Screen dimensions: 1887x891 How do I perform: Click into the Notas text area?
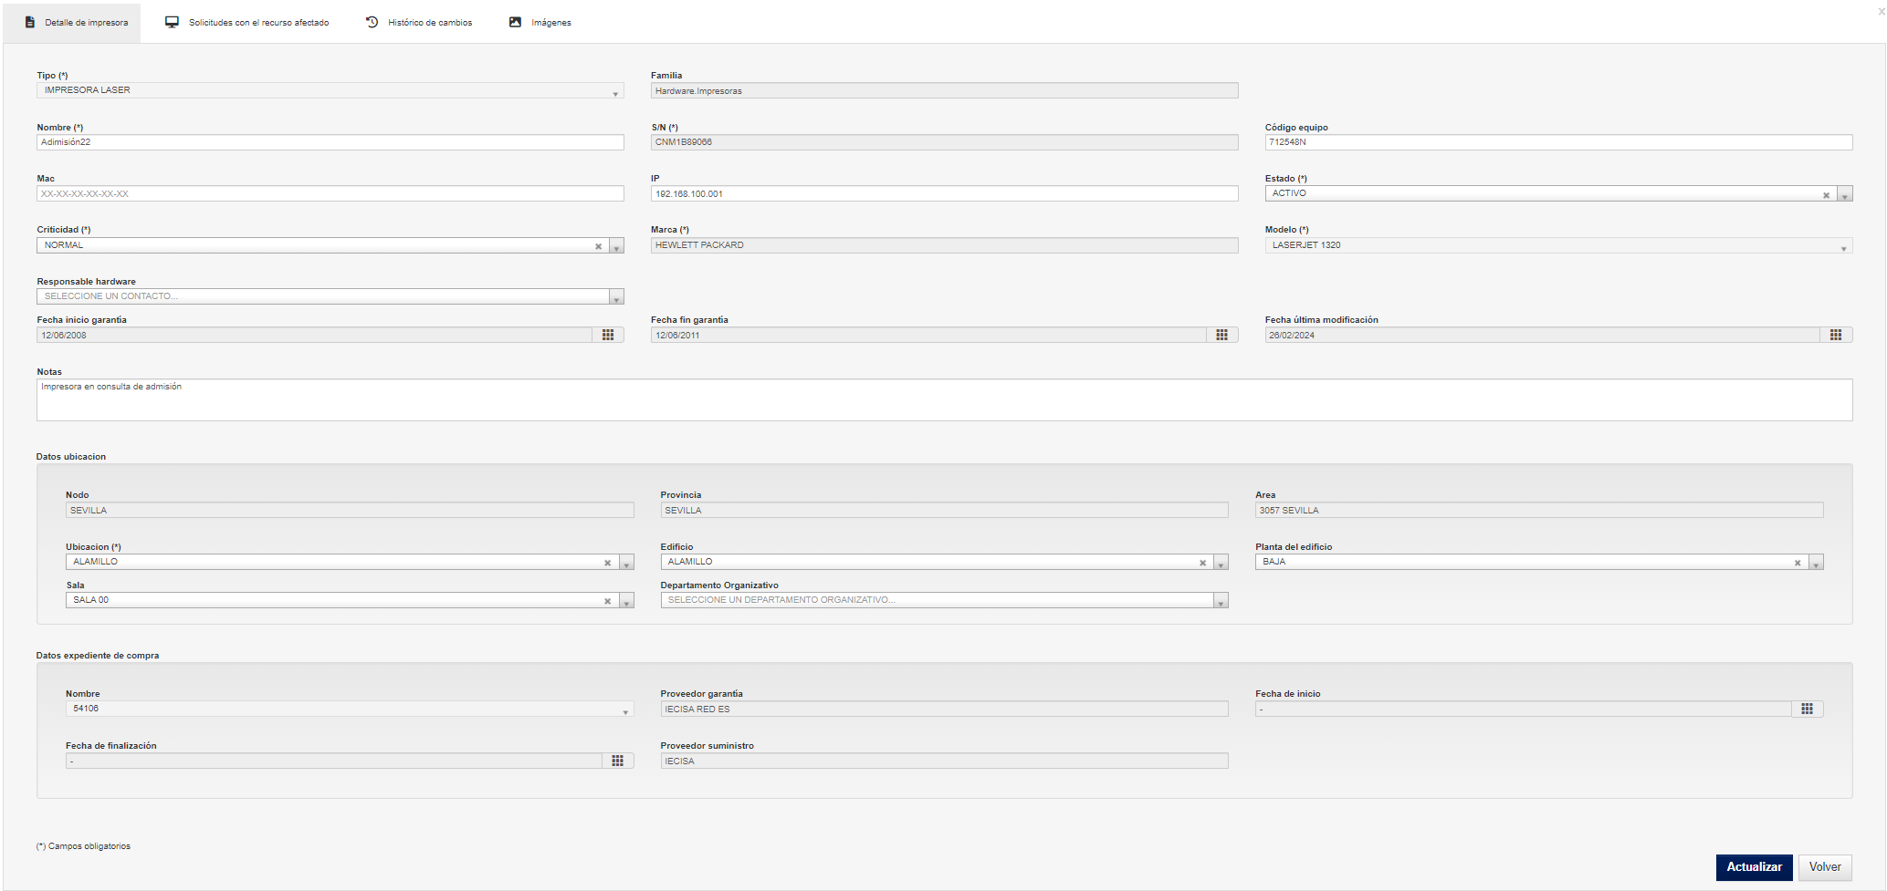coord(944,399)
